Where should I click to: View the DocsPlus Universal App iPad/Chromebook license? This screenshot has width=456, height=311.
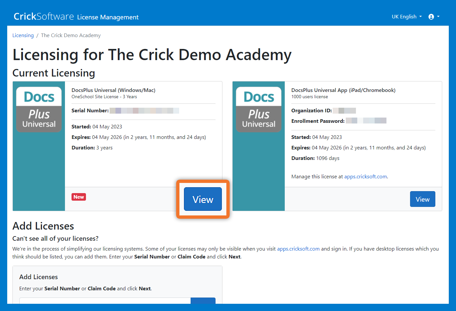pos(422,199)
